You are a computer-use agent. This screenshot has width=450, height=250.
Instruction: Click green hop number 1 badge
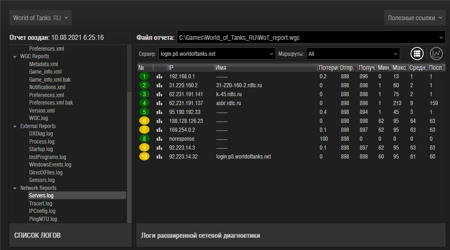pos(144,76)
